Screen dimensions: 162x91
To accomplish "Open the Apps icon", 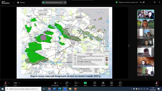I will pos(95,84).
